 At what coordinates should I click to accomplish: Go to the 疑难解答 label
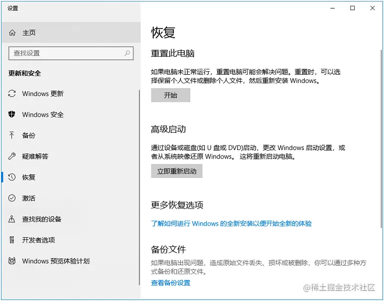pyautogui.click(x=35, y=156)
